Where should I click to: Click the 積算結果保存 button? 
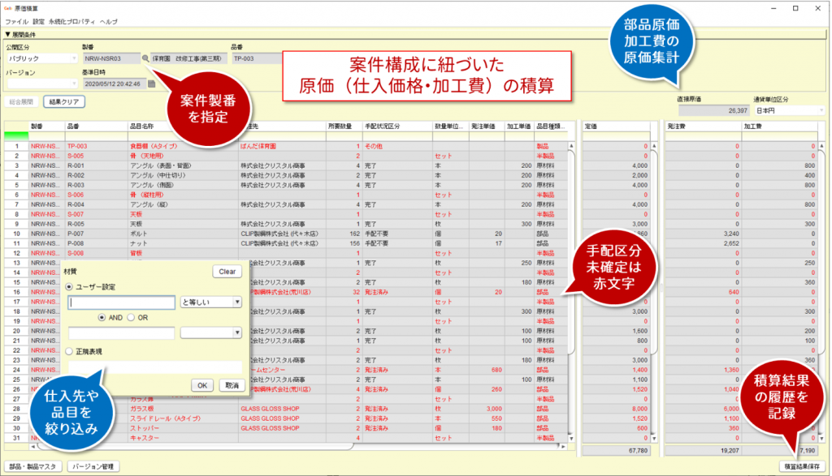802,466
